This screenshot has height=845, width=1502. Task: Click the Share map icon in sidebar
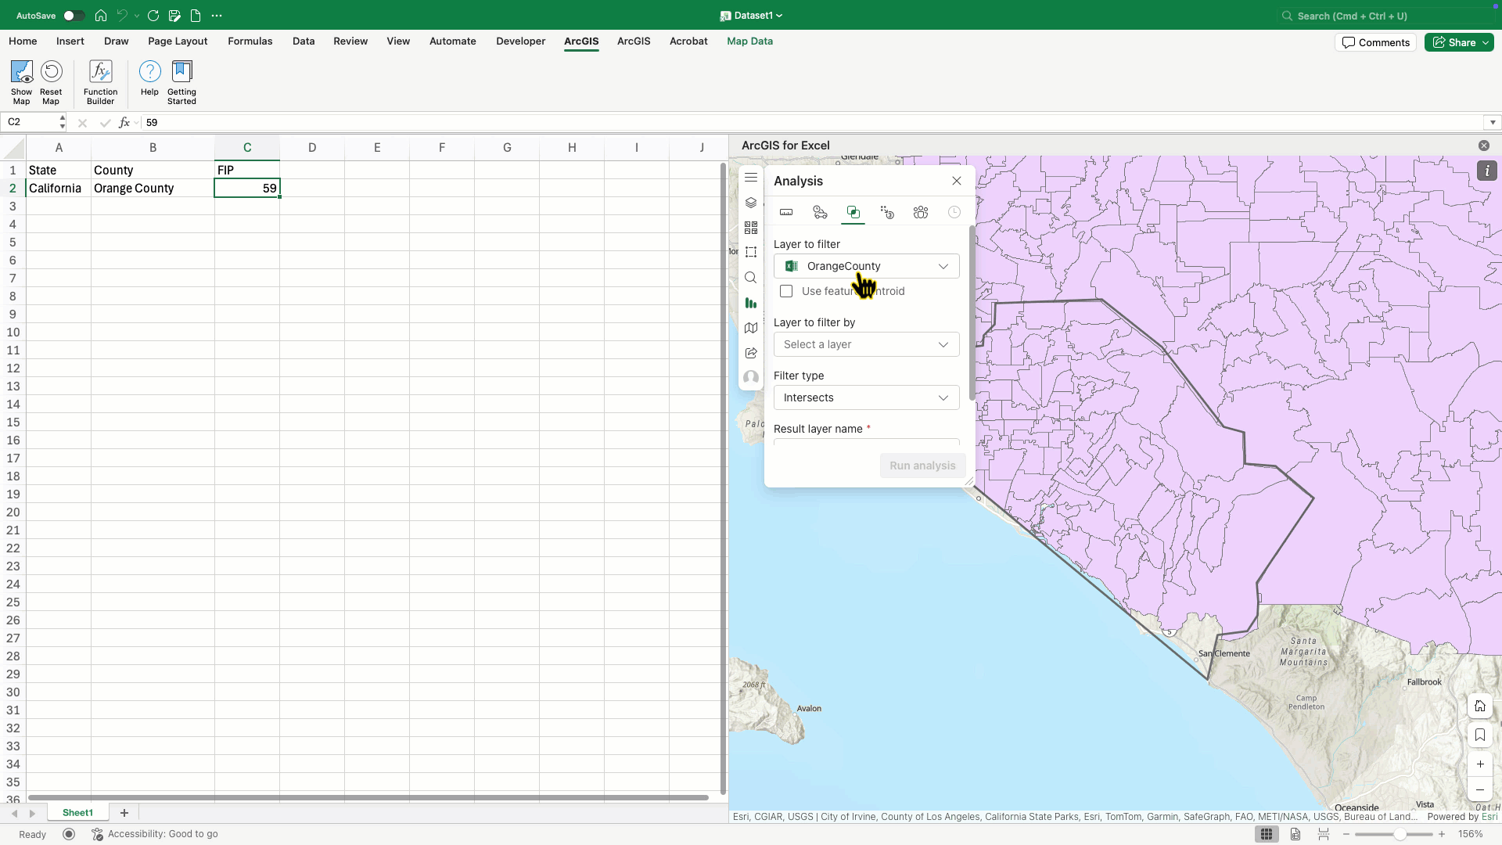[751, 353]
